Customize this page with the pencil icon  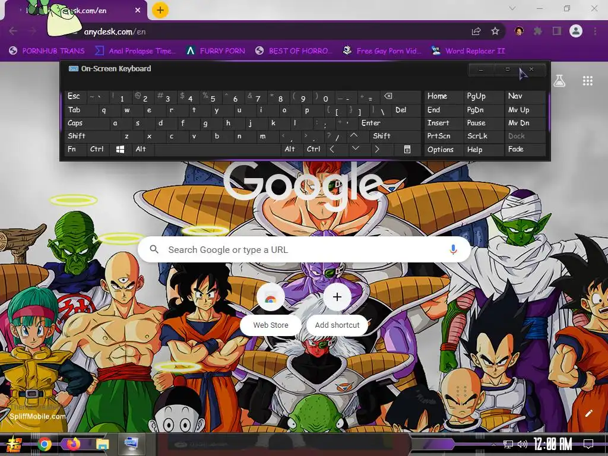(x=588, y=413)
